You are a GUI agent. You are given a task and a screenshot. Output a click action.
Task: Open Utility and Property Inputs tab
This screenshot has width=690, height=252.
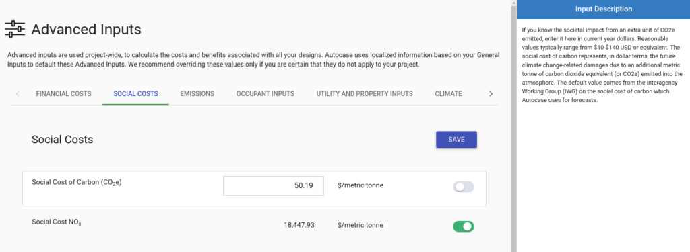click(x=365, y=93)
